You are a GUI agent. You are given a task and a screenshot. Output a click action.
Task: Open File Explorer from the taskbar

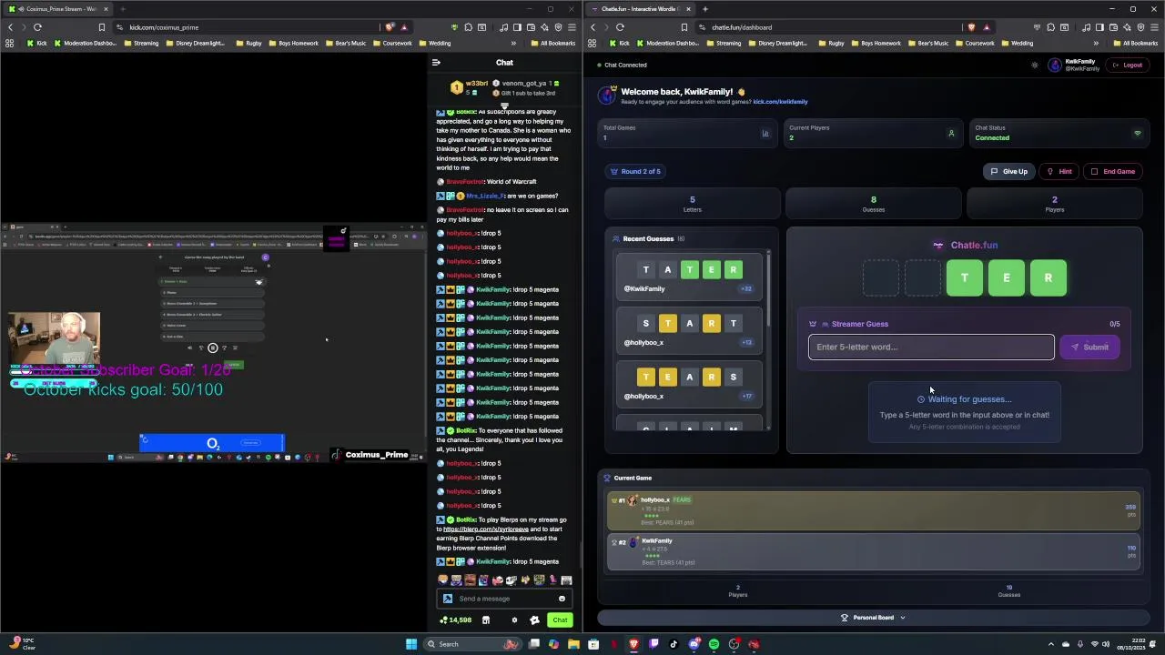(573, 644)
